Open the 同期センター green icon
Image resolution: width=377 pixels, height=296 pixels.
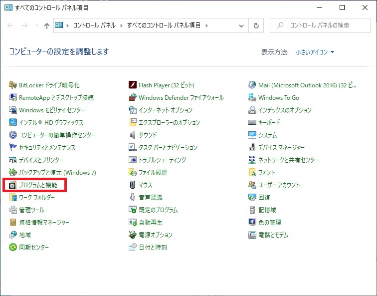click(x=13, y=247)
